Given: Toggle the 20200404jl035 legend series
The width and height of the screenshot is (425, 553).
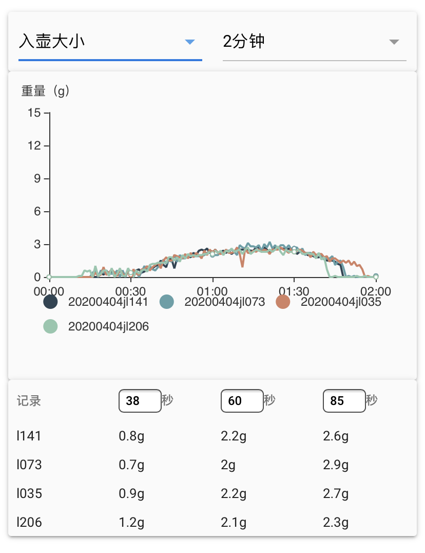Looking at the screenshot, I should pyautogui.click(x=340, y=302).
